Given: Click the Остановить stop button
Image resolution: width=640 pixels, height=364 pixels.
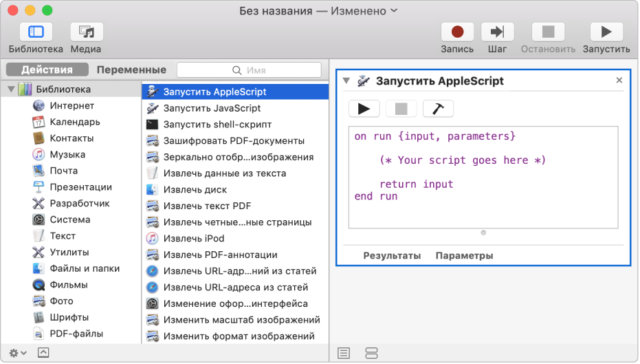Looking at the screenshot, I should pyautogui.click(x=548, y=32).
